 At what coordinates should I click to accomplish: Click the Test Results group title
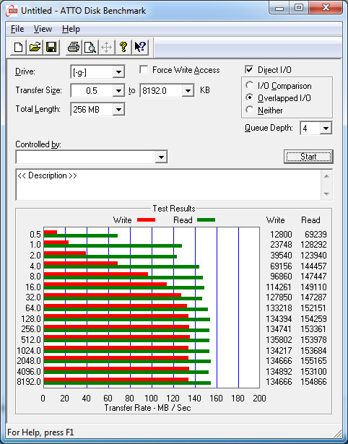click(174, 209)
